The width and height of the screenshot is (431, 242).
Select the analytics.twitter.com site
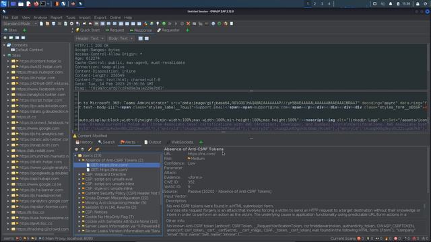40,95
